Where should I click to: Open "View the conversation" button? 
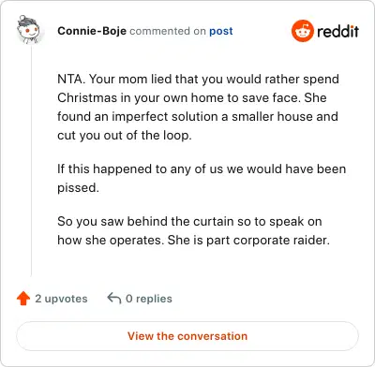[187, 336]
